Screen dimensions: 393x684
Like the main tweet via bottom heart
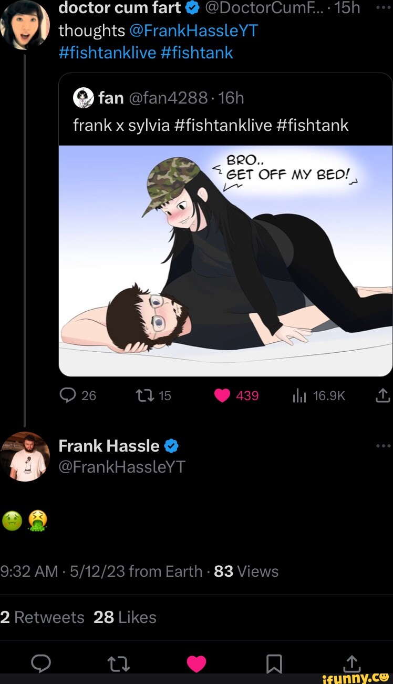pyautogui.click(x=196, y=663)
